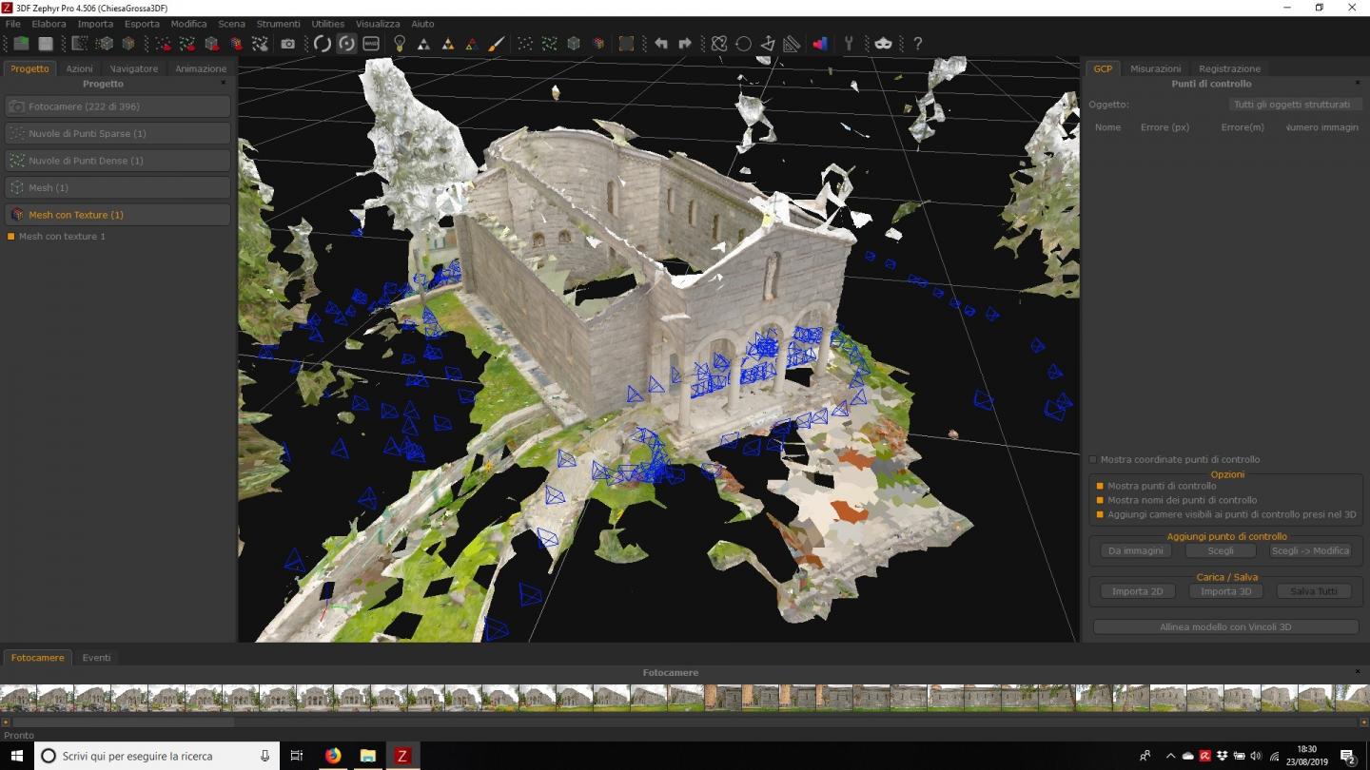Click the undo arrow icon

tap(660, 44)
